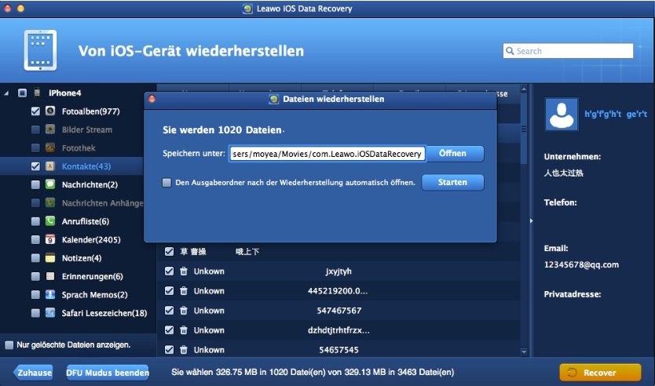Screen dimensions: 655x386
Task: Enable auto-open Ausgabeordner checkbox
Action: coord(166,182)
